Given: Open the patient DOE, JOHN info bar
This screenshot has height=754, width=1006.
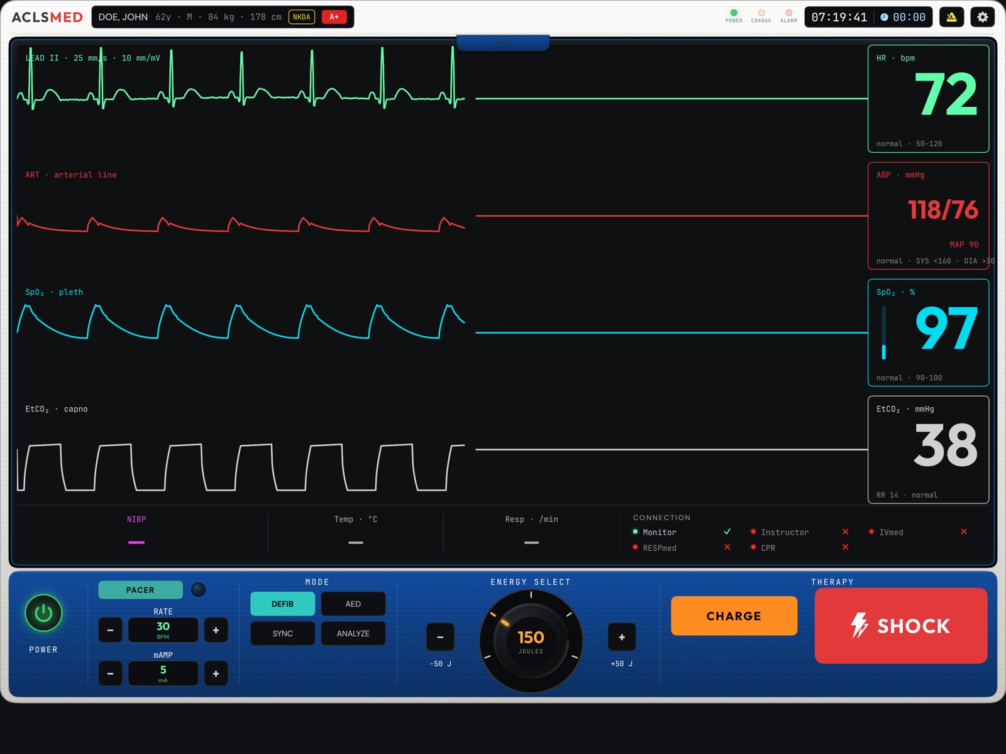Looking at the screenshot, I should click(223, 17).
